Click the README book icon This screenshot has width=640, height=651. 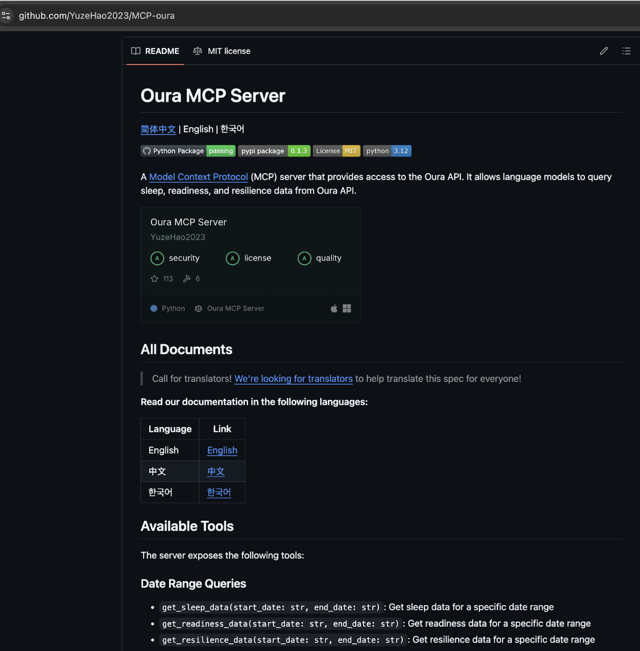136,51
